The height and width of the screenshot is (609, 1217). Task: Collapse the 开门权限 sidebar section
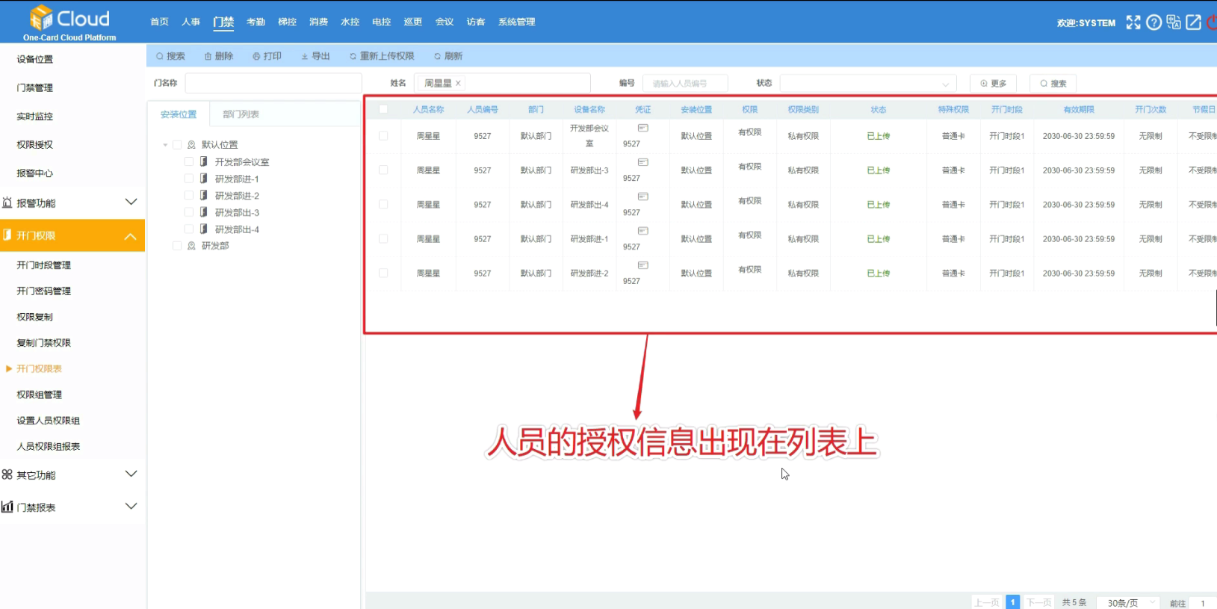tap(131, 236)
